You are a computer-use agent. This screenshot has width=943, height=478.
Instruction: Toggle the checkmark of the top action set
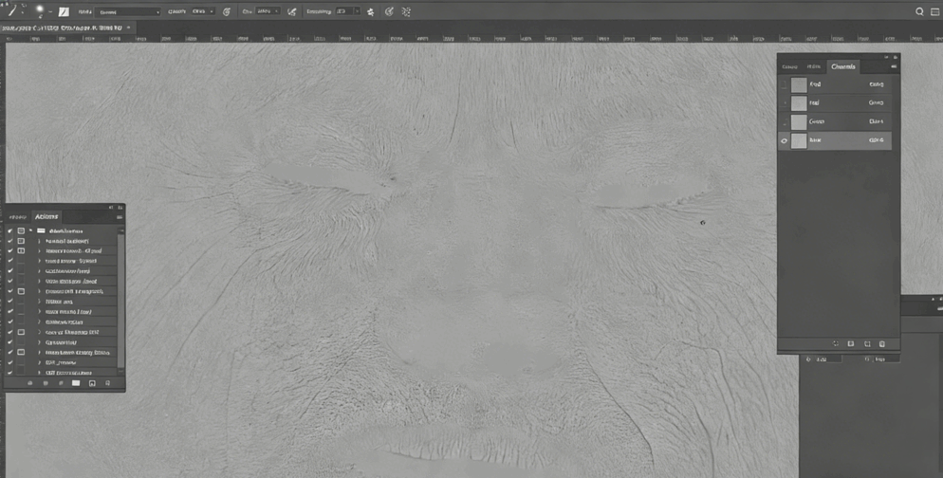10,230
